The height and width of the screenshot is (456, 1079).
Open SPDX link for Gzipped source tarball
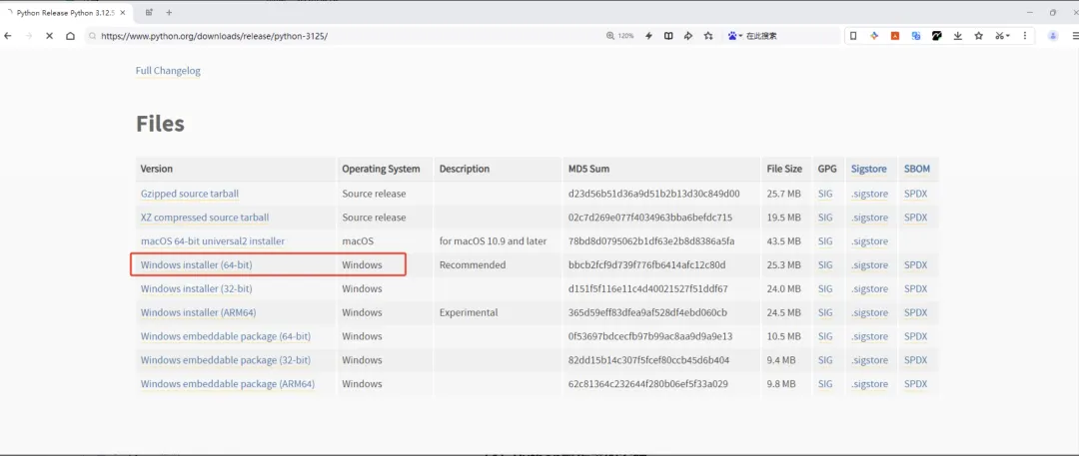tap(916, 194)
